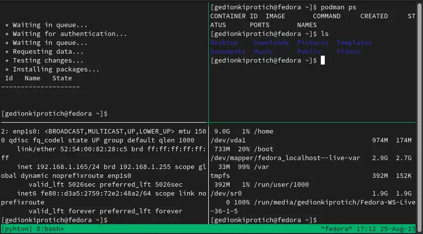423x234 pixels.
Task: Click the [pyhton] session name in status bar
Action: click(x=17, y=229)
